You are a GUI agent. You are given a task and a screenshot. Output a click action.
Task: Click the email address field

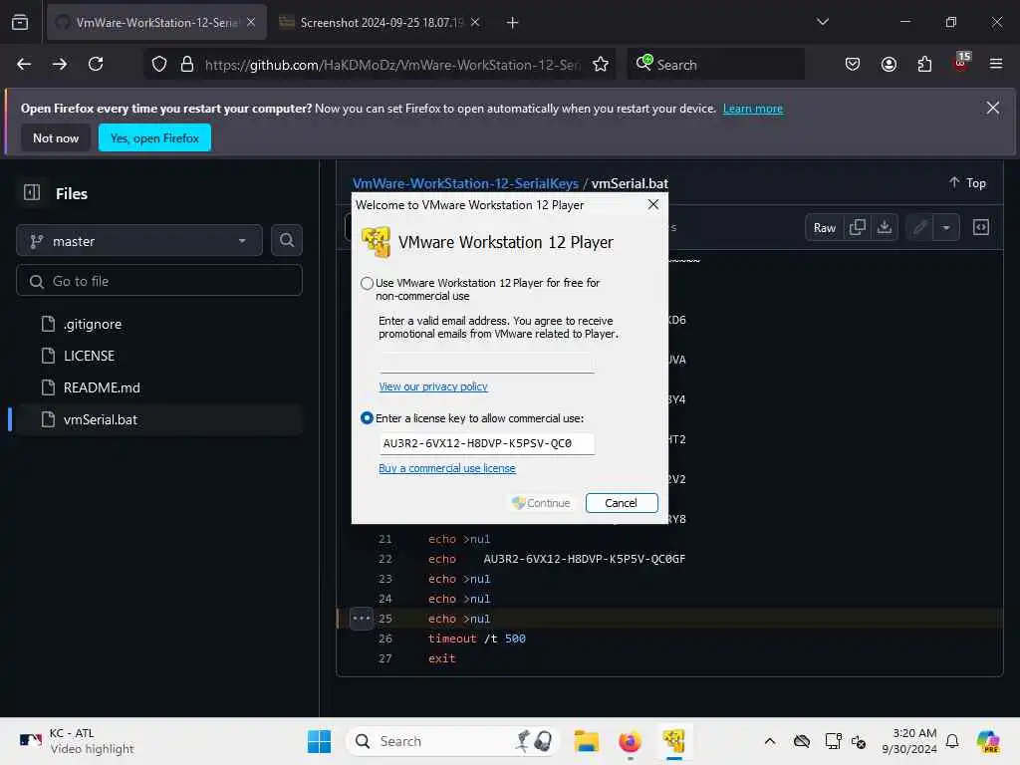(x=486, y=363)
